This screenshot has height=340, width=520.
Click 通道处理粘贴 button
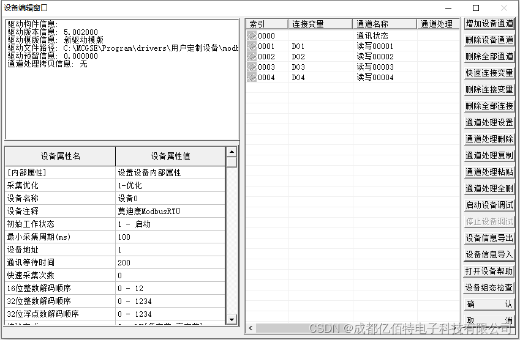(x=489, y=172)
